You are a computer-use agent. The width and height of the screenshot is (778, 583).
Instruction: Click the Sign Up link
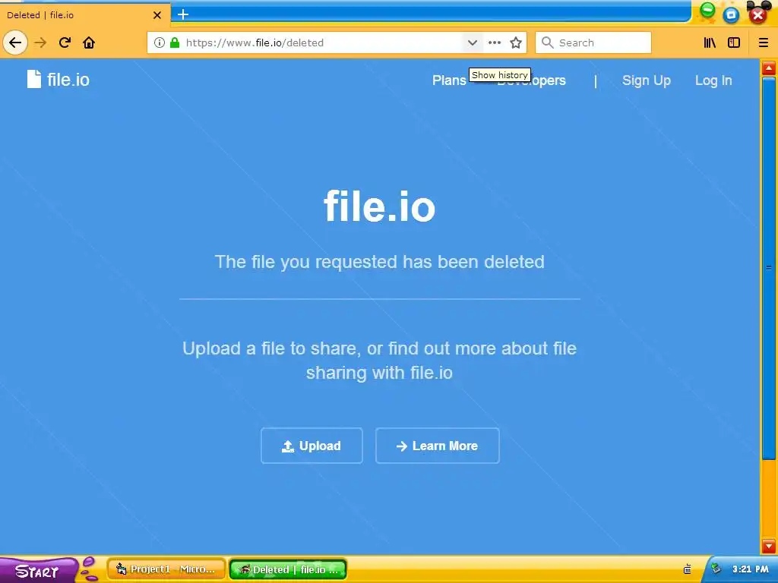click(646, 80)
